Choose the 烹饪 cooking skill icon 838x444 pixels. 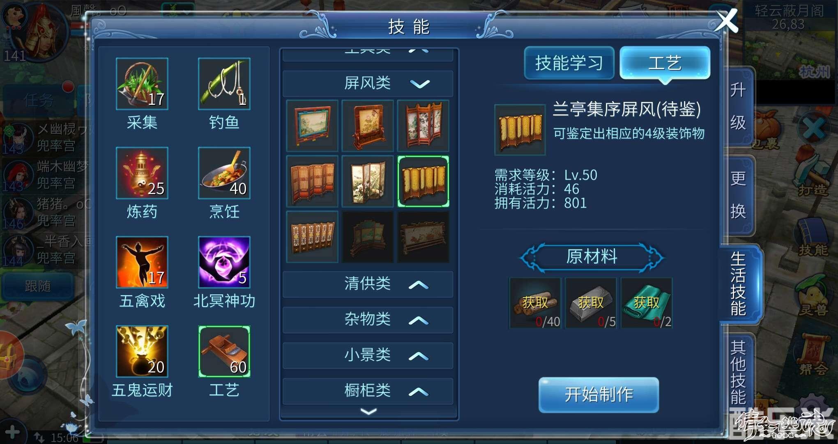224,173
